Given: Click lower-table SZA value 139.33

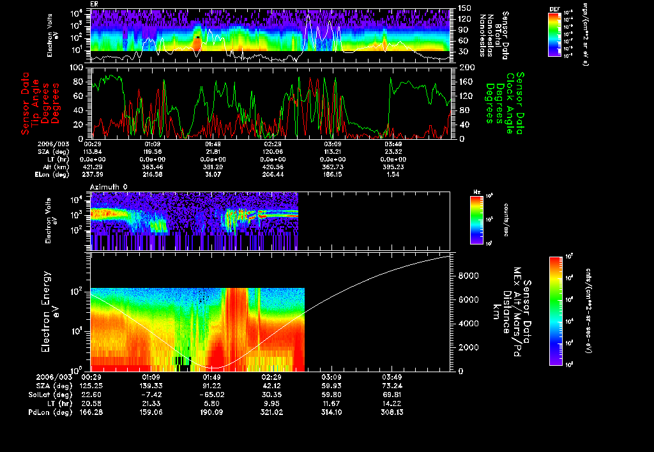Looking at the screenshot, I should tap(151, 386).
